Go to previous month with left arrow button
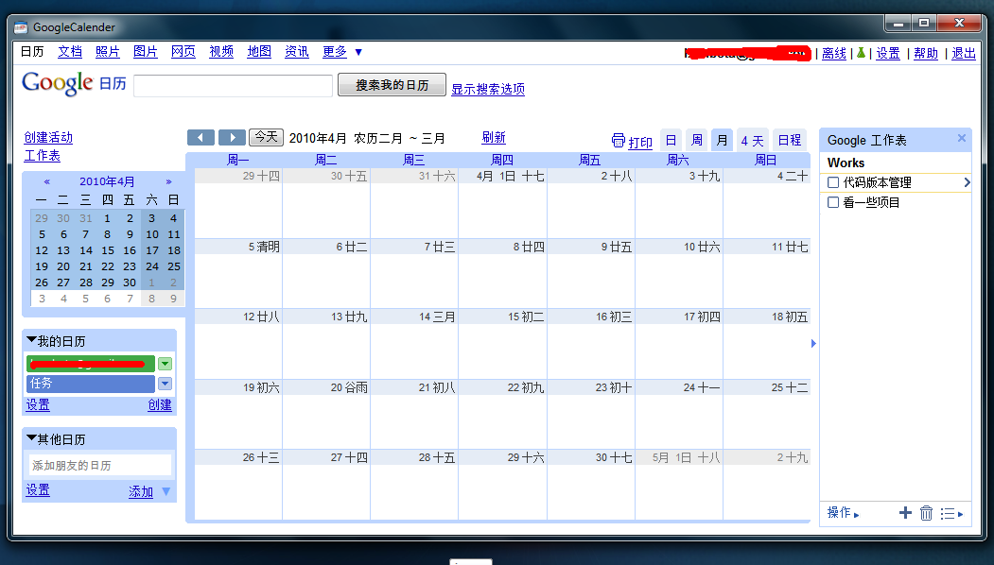 pyautogui.click(x=201, y=137)
